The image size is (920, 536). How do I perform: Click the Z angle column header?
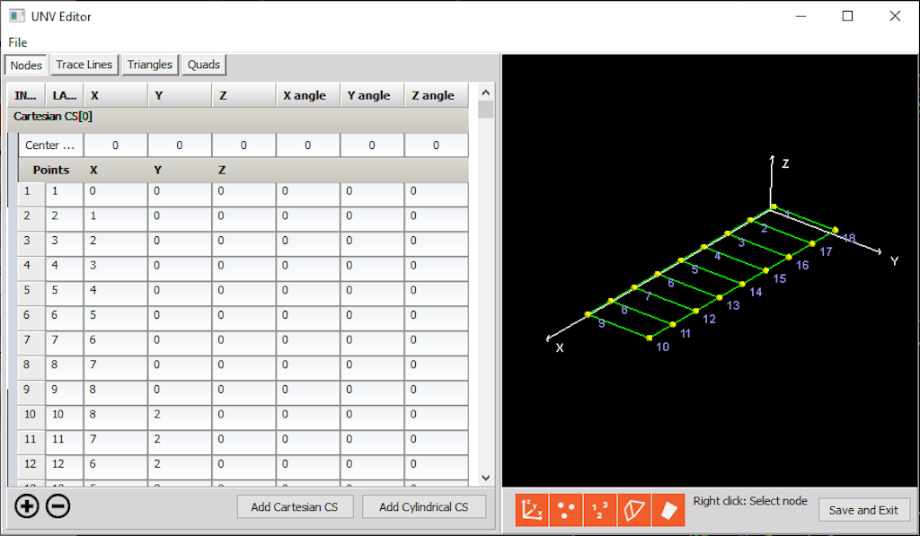436,95
